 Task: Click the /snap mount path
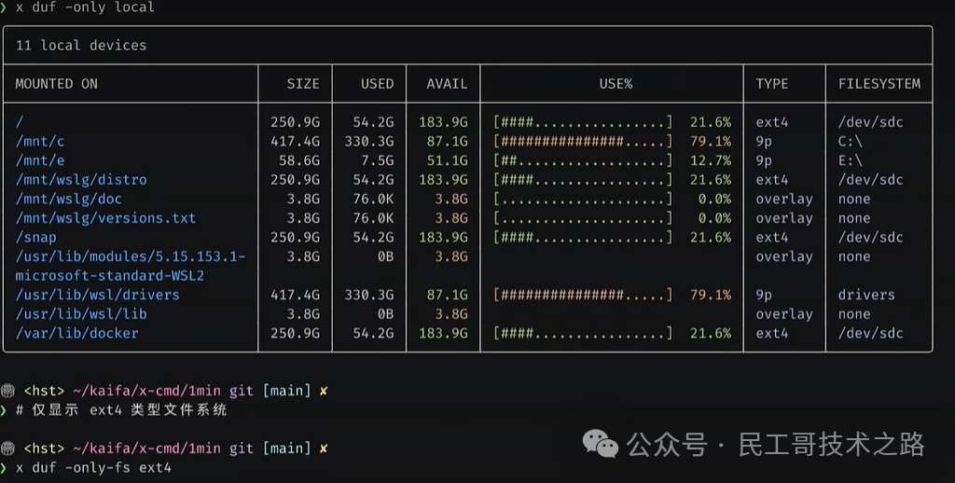pos(35,238)
